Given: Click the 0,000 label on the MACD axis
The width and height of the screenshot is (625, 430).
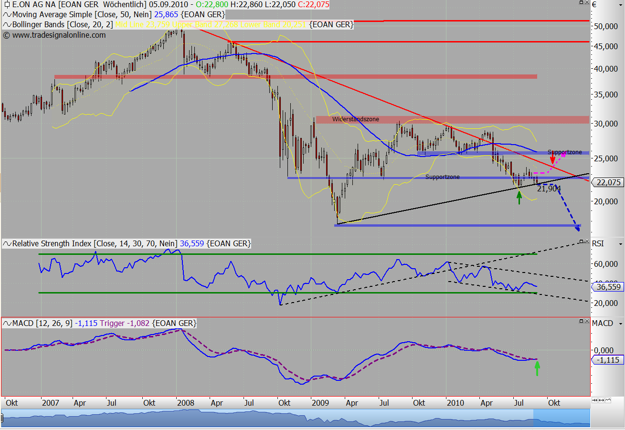Looking at the screenshot, I should coord(604,350).
